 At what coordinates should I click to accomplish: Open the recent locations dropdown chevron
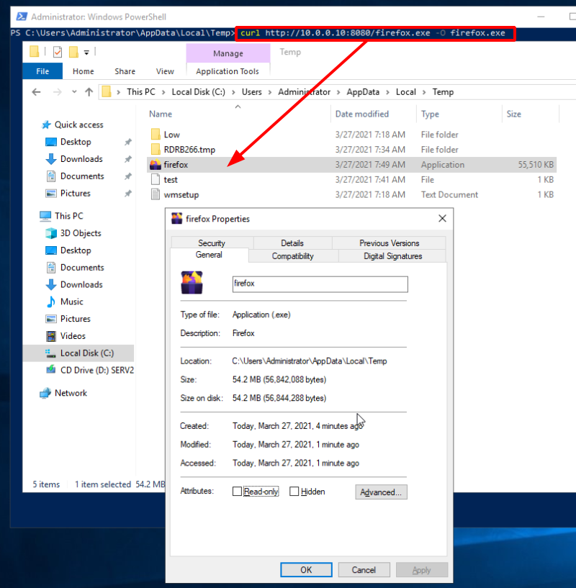pos(74,91)
